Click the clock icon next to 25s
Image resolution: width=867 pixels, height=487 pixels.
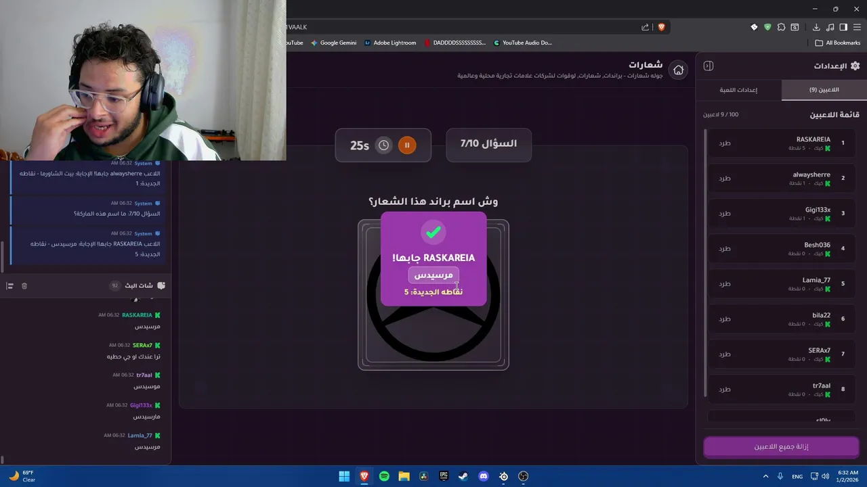coord(384,145)
